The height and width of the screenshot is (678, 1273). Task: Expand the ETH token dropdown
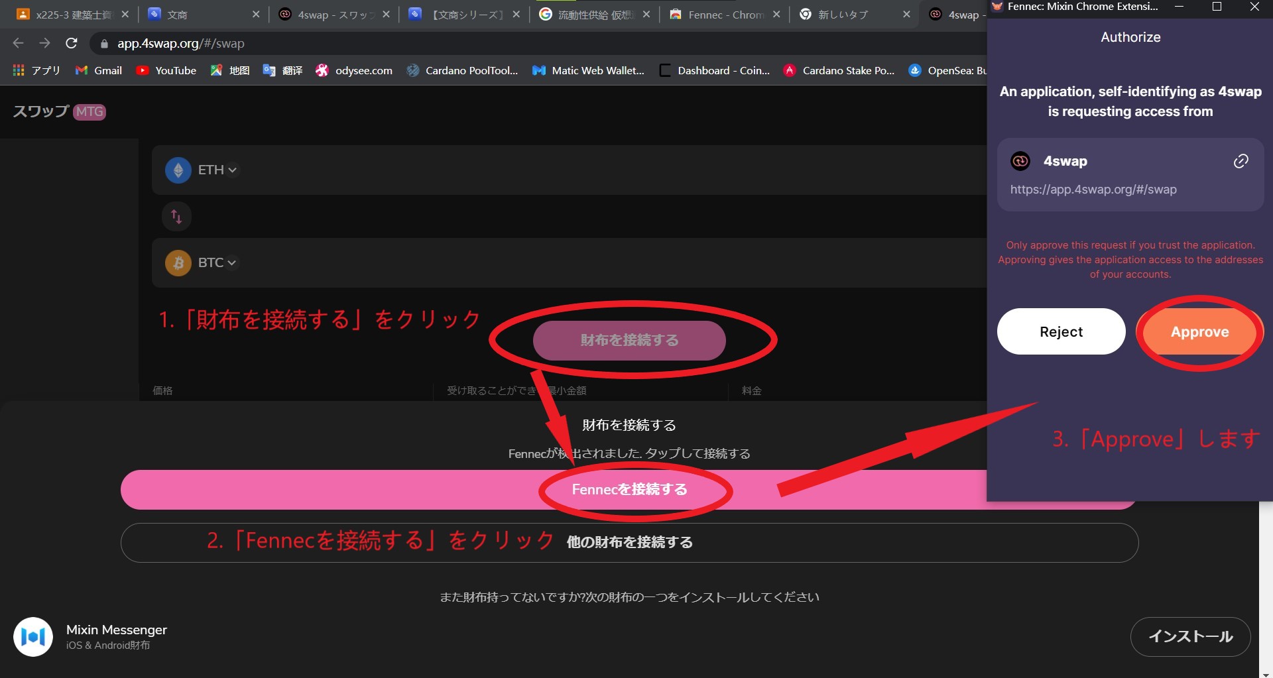[217, 170]
